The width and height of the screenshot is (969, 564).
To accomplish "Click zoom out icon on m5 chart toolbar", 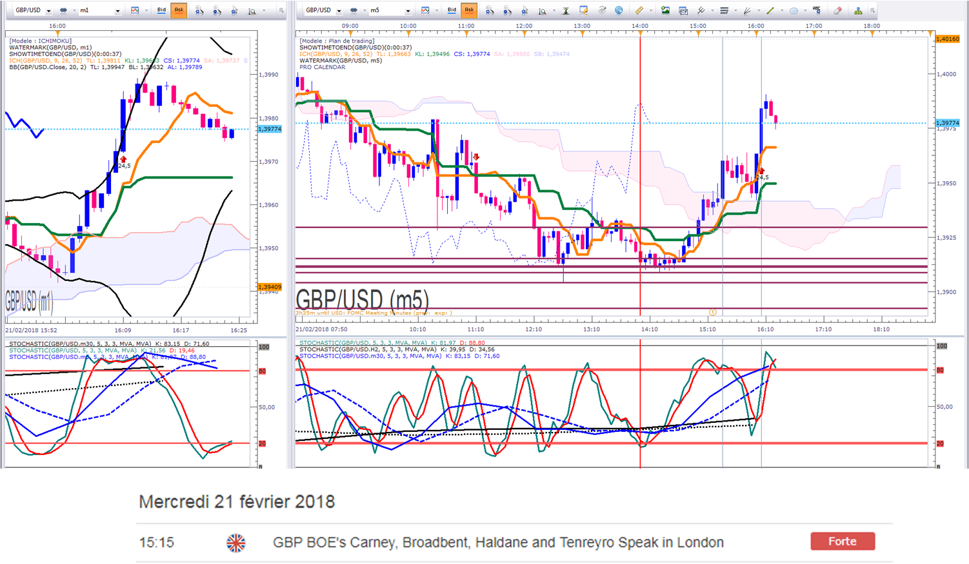I will click(507, 10).
